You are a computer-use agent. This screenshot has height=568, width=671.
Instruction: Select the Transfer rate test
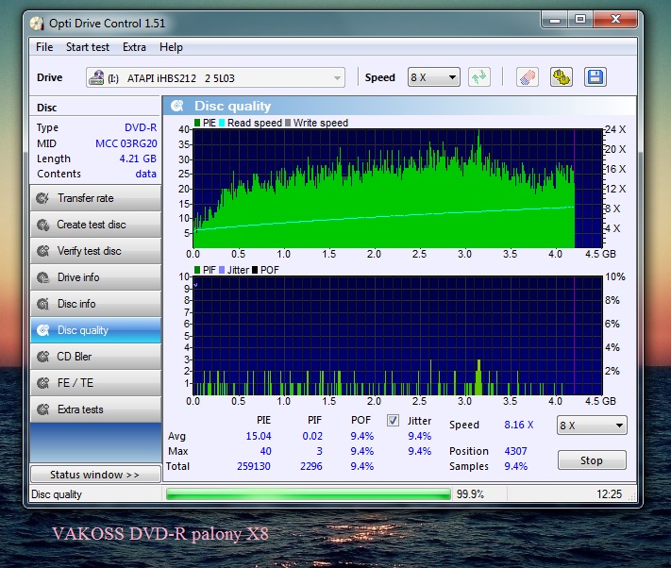pyautogui.click(x=96, y=198)
